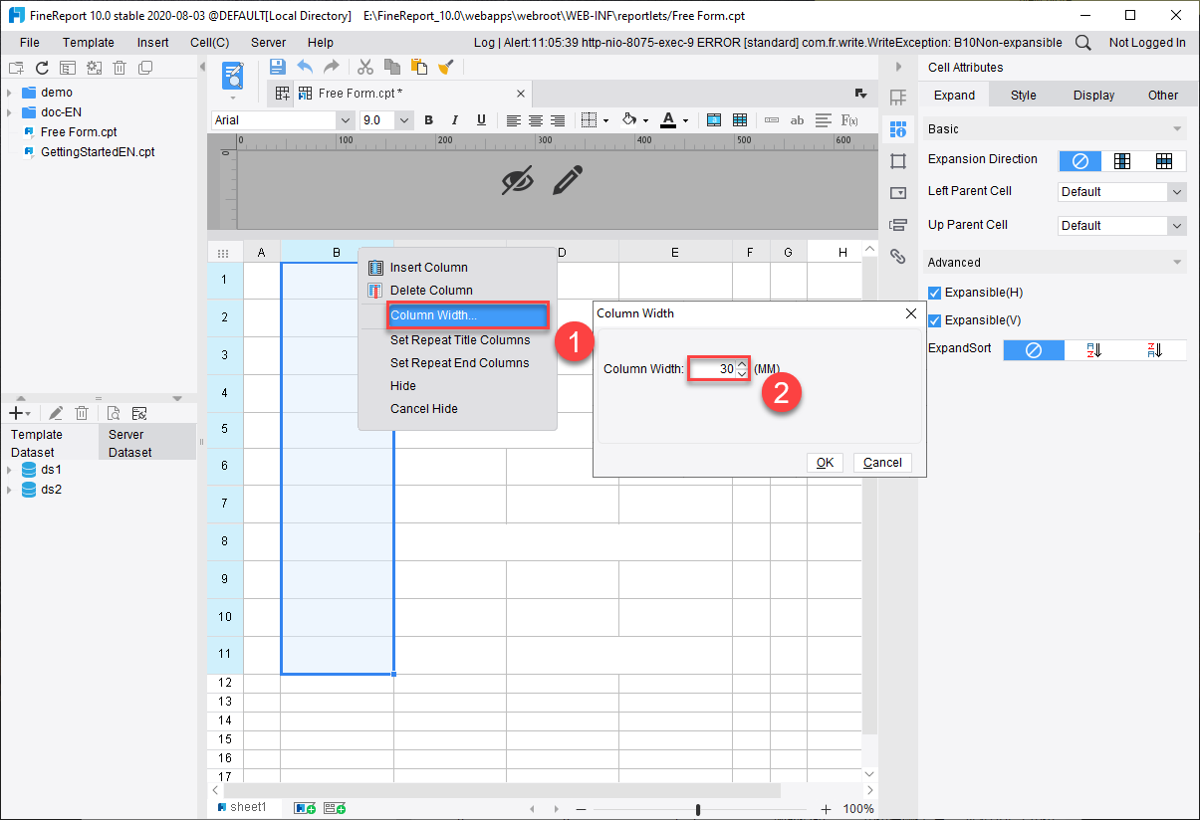Click the preview dataset icon
The image size is (1200, 820).
[114, 413]
